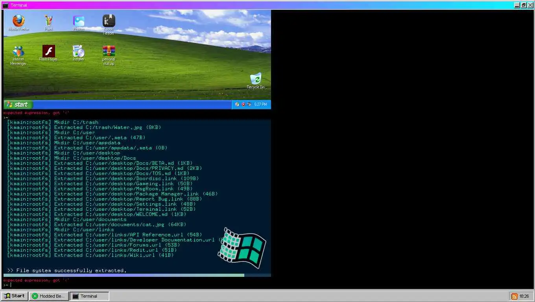
Task: Click the 'Mkdir C:/user/desktop/Docs' line
Action: (72, 158)
